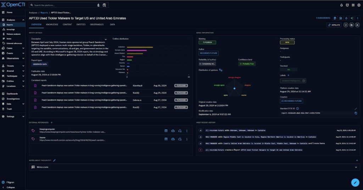Image resolution: width=363 pixels, height=190 pixels.
Task: Click the Simulate button
Action: [x=334, y=25]
